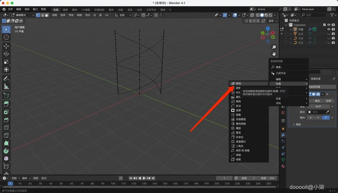Switch to the UV编辑 workspace tab
338x193 pixels.
(x=86, y=10)
